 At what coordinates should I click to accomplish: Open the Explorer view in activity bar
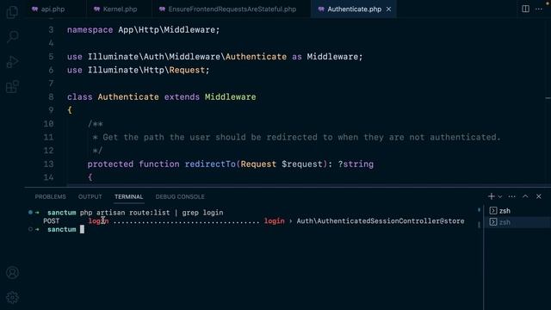12,12
